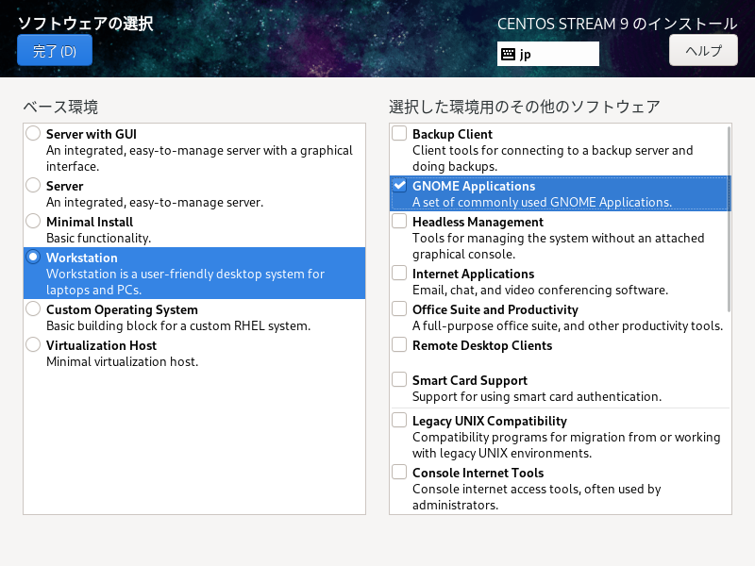This screenshot has height=566, width=755.
Task: Click 'Email, chat, and video conferencing software.'
Action: [540, 291]
